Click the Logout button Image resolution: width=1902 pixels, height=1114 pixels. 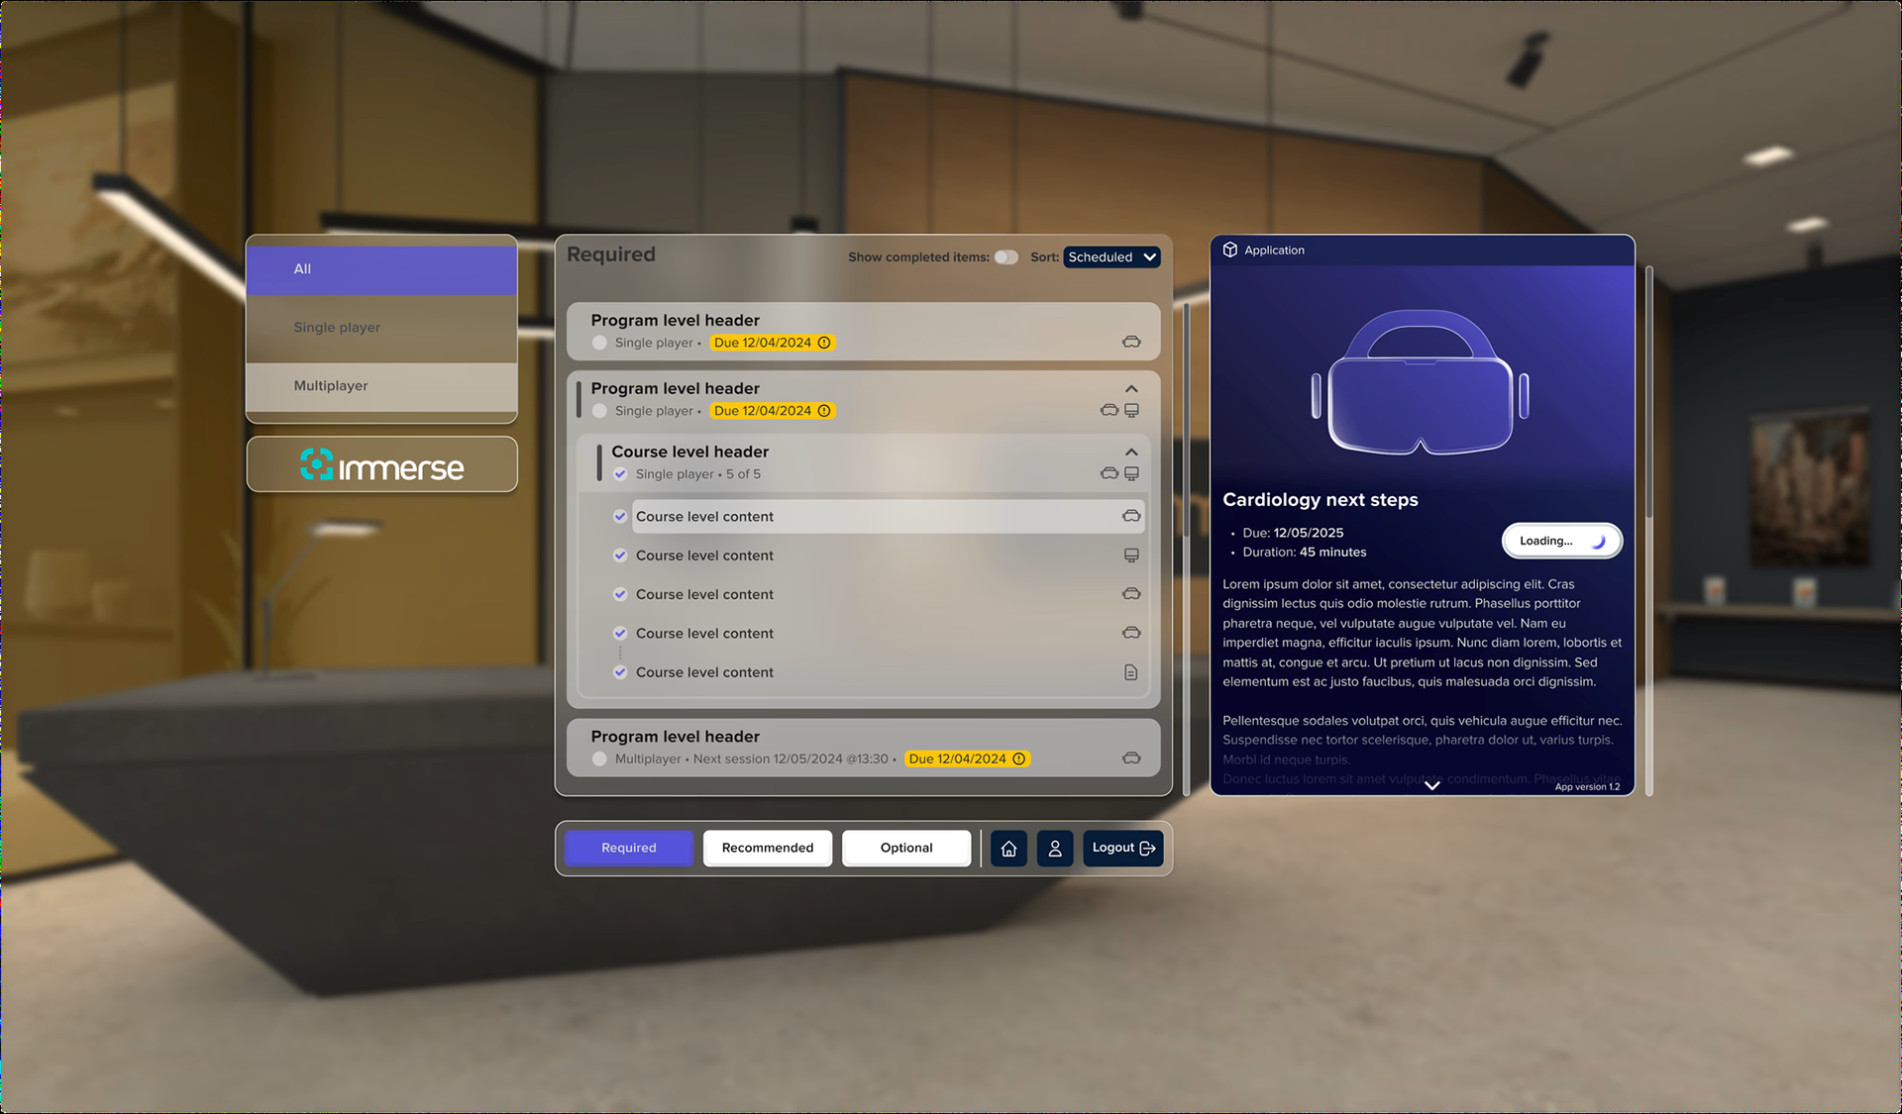(x=1122, y=848)
